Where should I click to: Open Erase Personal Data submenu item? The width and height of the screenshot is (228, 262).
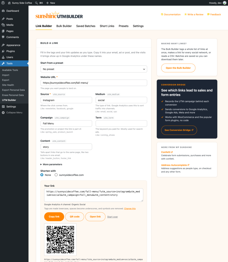(x=13, y=95)
